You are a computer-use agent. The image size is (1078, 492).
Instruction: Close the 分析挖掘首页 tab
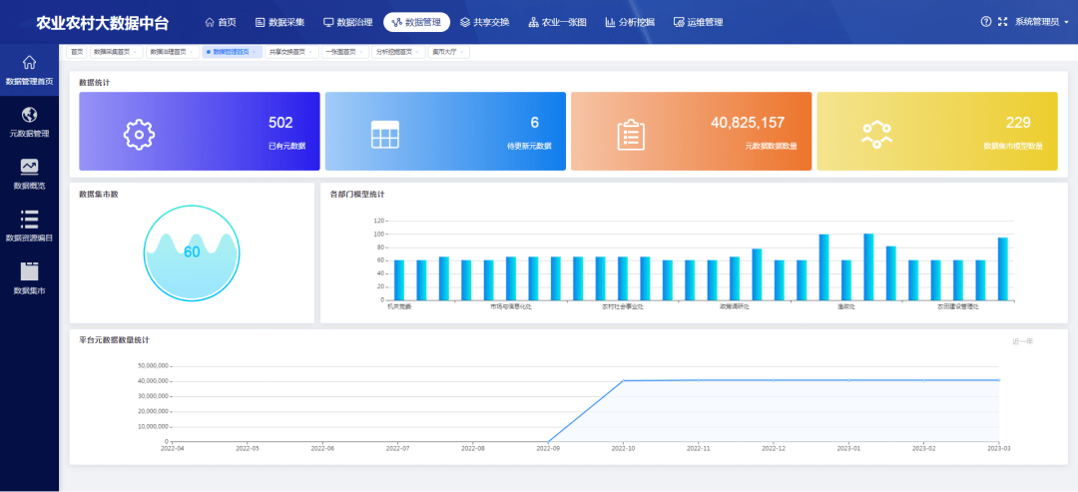(x=416, y=52)
